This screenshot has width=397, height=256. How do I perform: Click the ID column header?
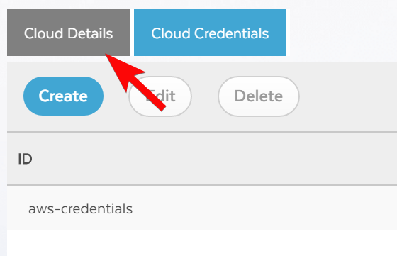click(25, 159)
